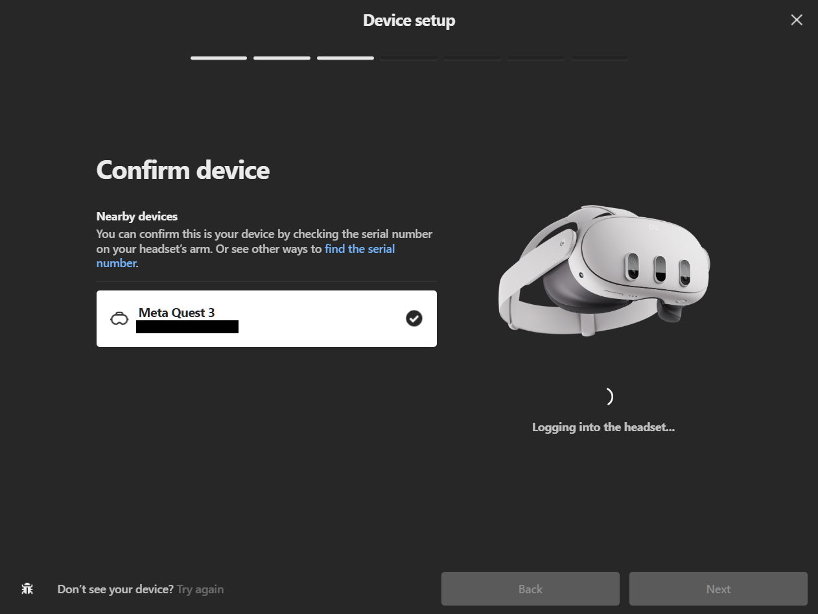Screen dimensions: 818x614
Task: Click the last progress step segment
Action: tap(599, 58)
